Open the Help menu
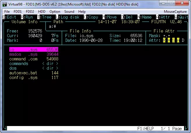Screen dimensions: 191x133 (x=82, y=12)
